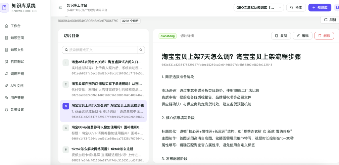Image resolution: width=339 pixels, height=165 pixels.
Task: Click the knowledge base system logo icon
Action: tap(4, 8)
